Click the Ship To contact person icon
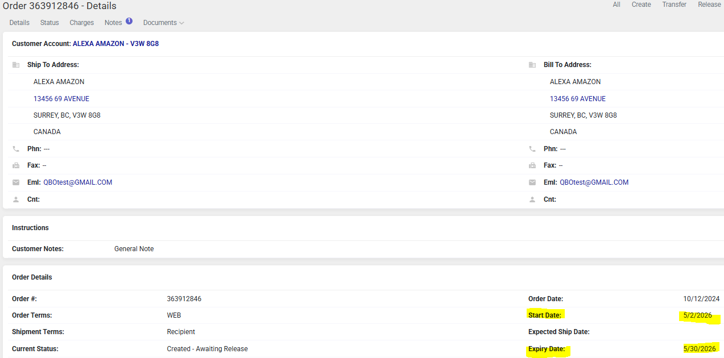This screenshot has width=724, height=358. click(x=16, y=199)
